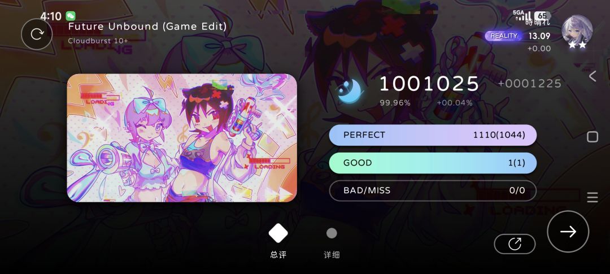The width and height of the screenshot is (610, 274).
Task: Tap the WeChat notification icon
Action: pyautogui.click(x=71, y=16)
